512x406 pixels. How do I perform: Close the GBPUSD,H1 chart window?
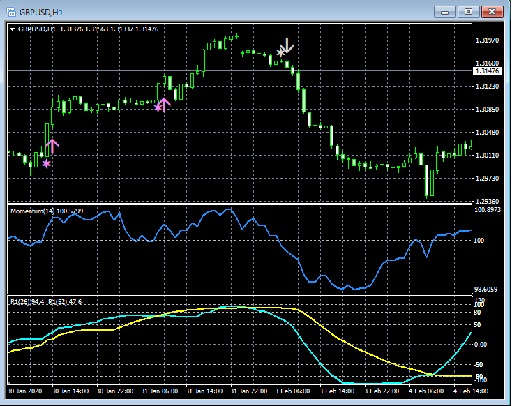point(492,12)
